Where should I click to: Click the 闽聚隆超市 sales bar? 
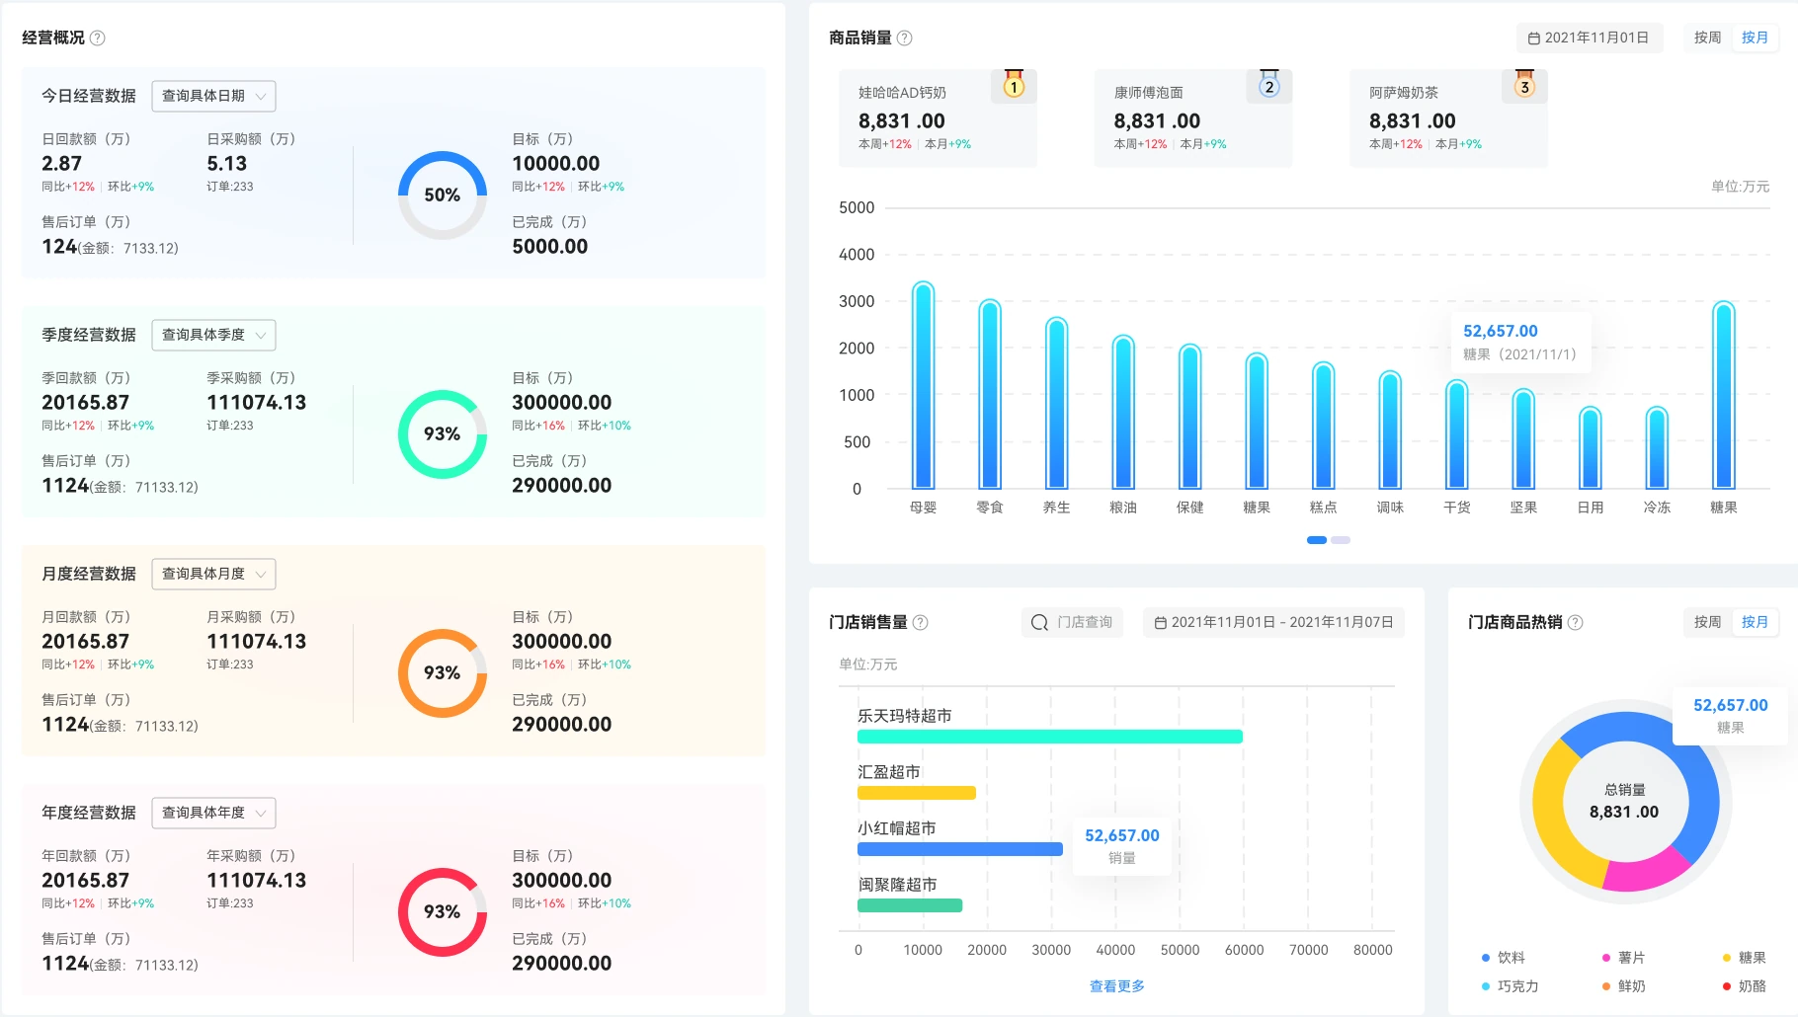(x=910, y=905)
